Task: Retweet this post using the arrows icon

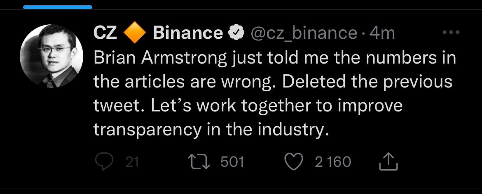Action: pyautogui.click(x=199, y=162)
